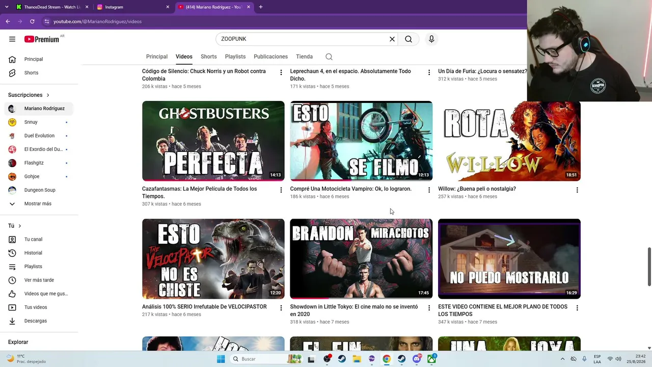The width and height of the screenshot is (652, 367).
Task: Open the Shorts icon in sidebar
Action: (x=12, y=73)
